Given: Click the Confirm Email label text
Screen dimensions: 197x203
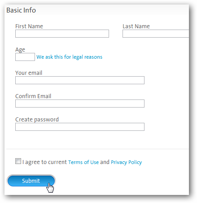Looking at the screenshot, I should pyautogui.click(x=33, y=96).
